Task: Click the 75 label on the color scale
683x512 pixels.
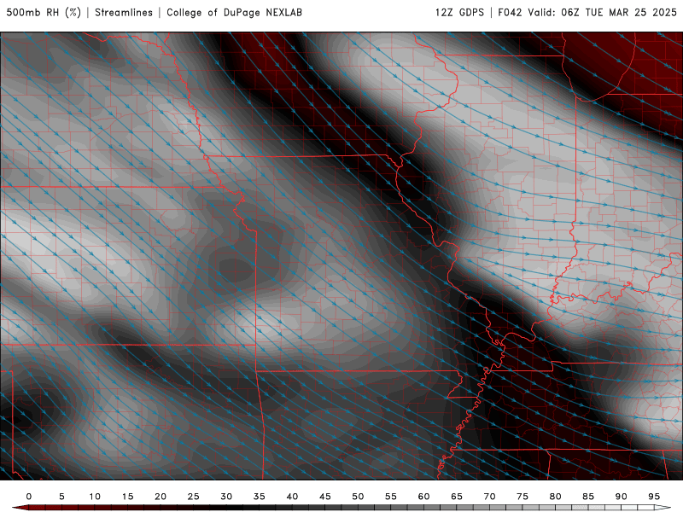Action: pos(522,497)
